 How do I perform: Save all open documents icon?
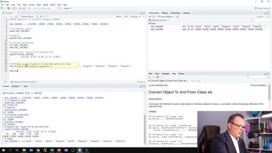24,8
